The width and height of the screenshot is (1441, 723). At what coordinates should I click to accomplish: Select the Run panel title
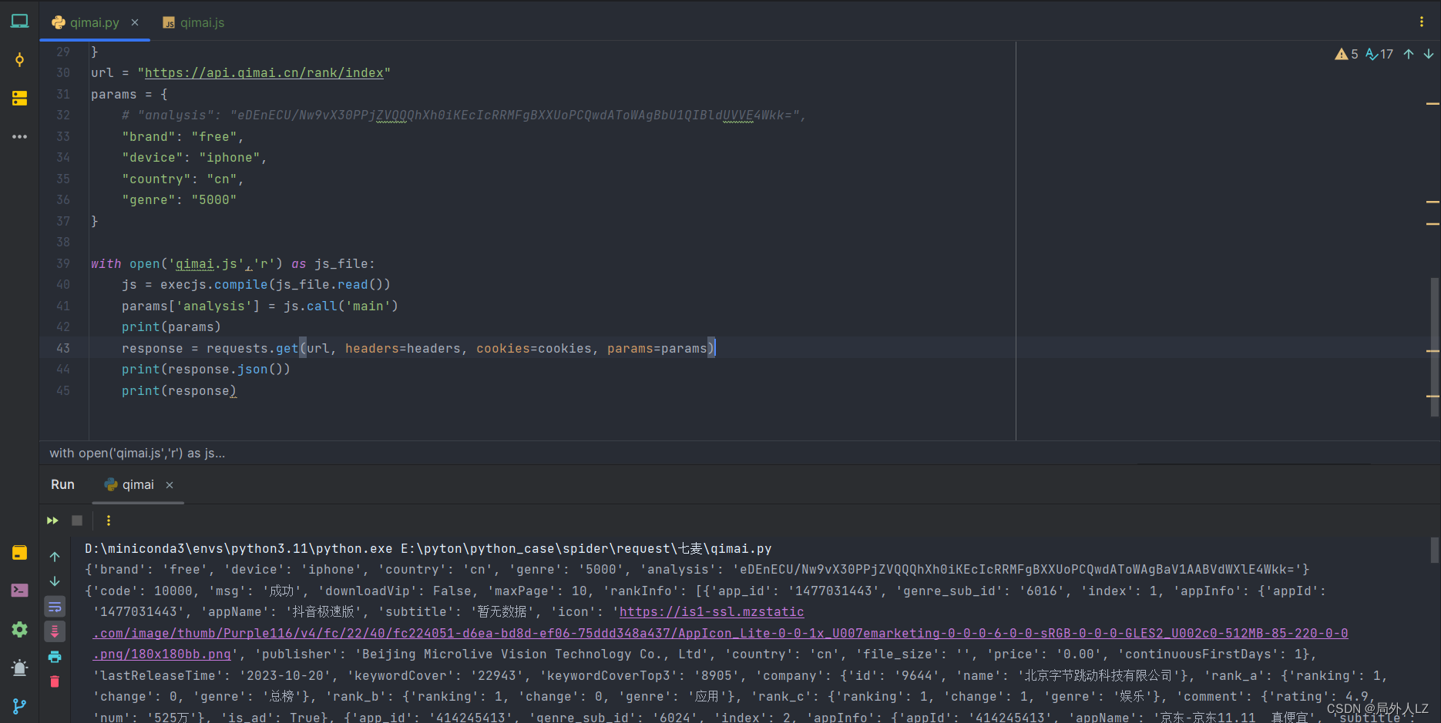point(62,484)
